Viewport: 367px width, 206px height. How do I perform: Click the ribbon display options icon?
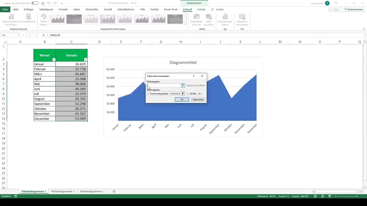336,3
